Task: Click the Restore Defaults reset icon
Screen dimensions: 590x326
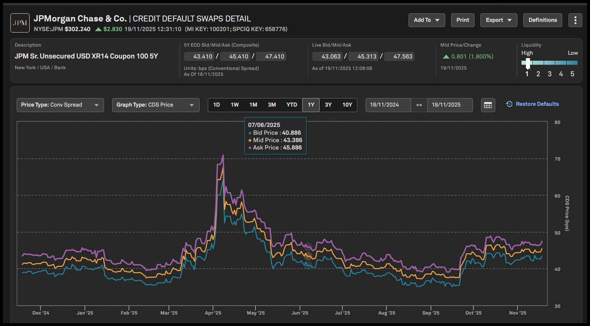Action: [x=509, y=104]
